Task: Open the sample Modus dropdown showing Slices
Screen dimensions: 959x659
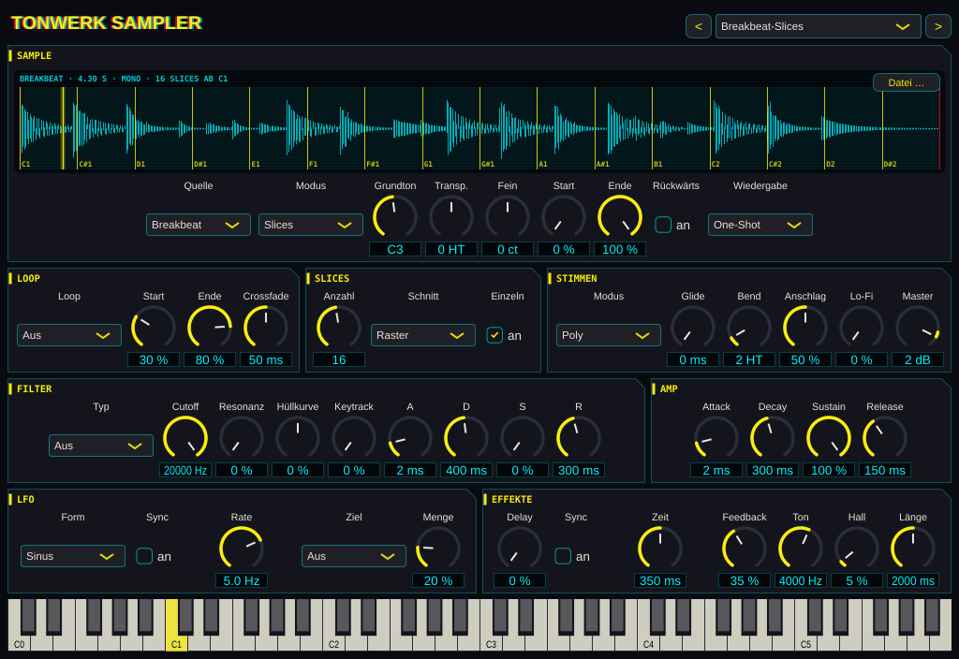Action: (311, 225)
